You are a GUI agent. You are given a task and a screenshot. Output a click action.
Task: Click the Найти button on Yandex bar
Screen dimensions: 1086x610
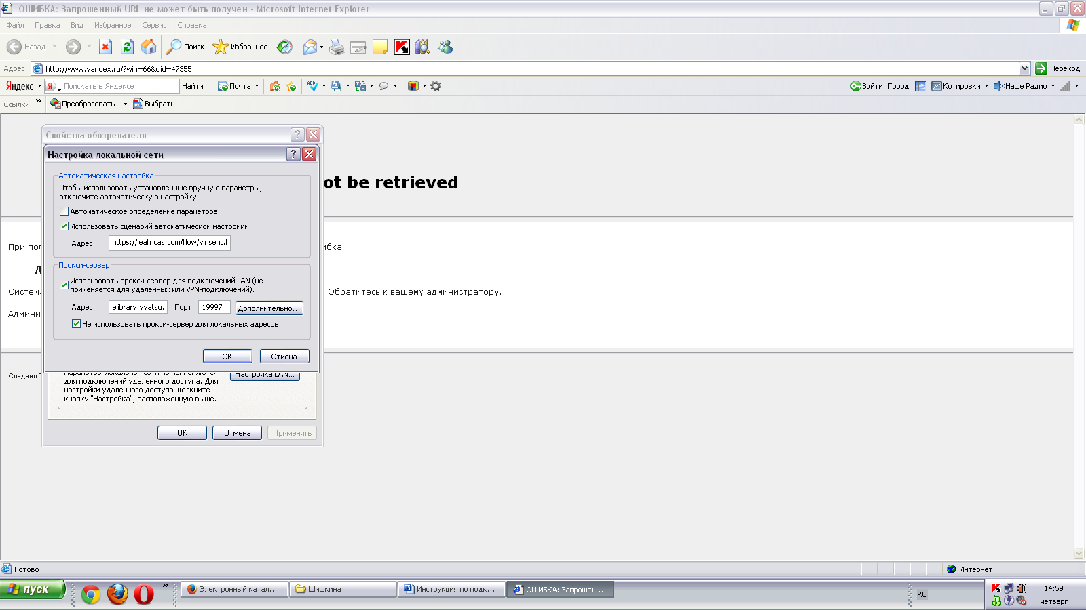193,86
